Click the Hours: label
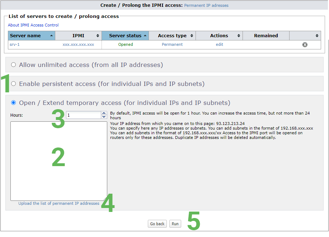 point(17,115)
